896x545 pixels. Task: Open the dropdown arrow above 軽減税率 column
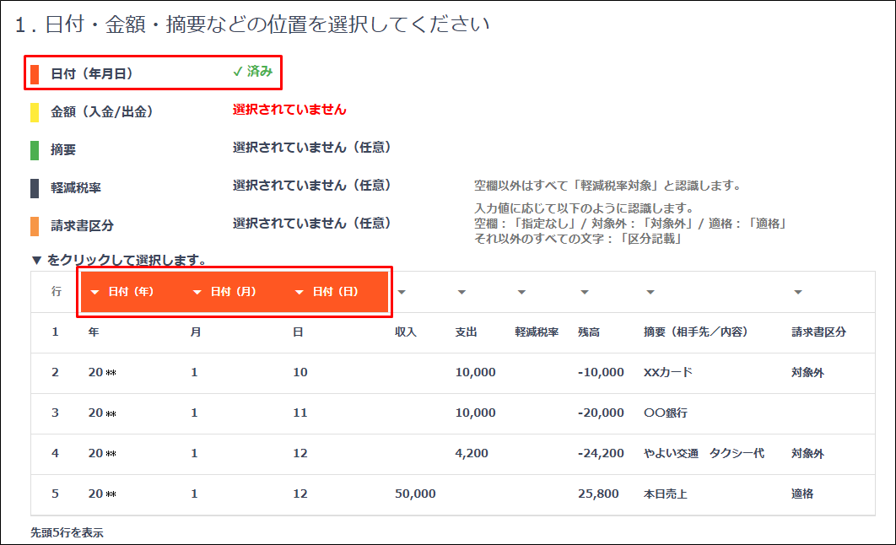[521, 293]
